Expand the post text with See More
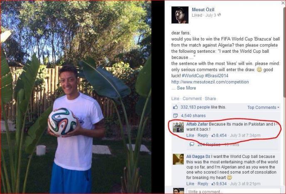This screenshot has width=286, height=194. [x=186, y=88]
